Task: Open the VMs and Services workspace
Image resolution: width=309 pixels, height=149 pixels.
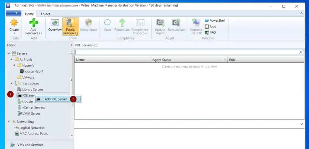Action: pos(27,145)
